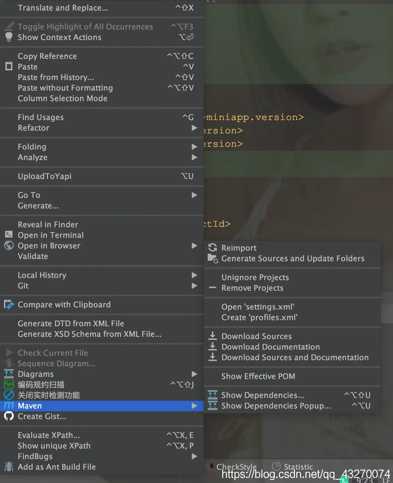The width and height of the screenshot is (393, 483).
Task: Choose Generate DTD from XML File
Action: (x=102, y=323)
